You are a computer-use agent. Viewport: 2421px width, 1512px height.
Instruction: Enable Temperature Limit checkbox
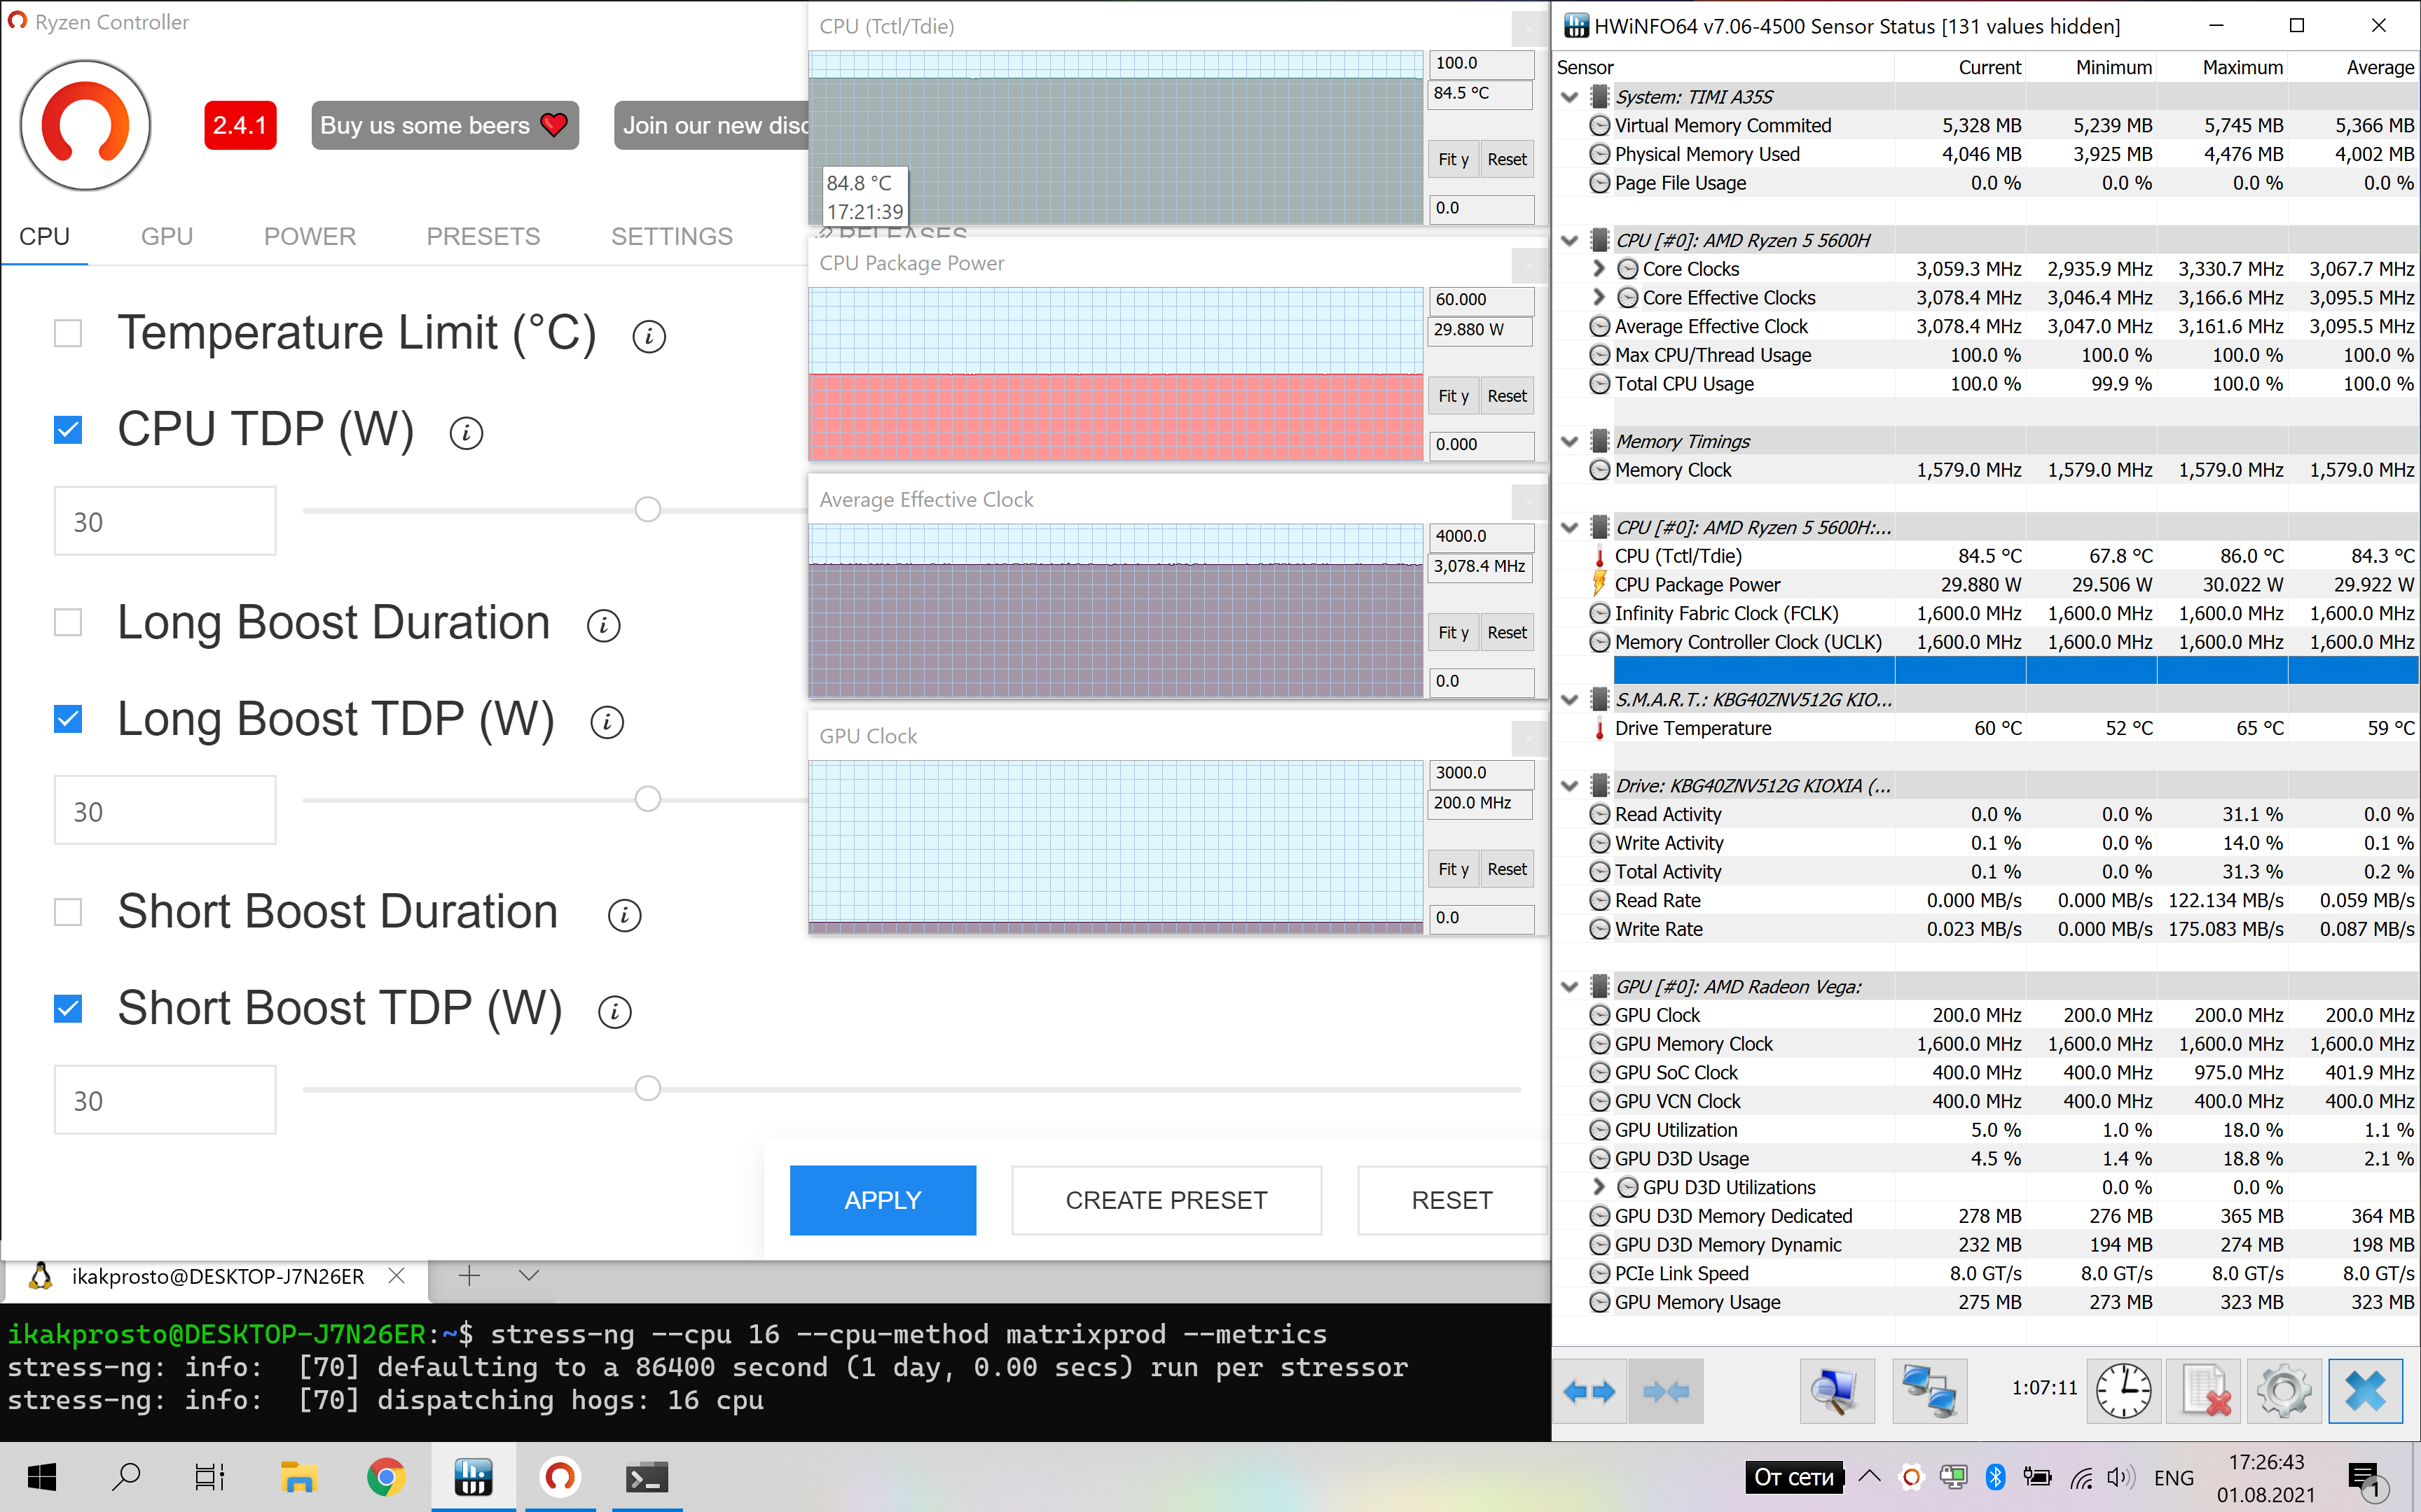tap(68, 333)
